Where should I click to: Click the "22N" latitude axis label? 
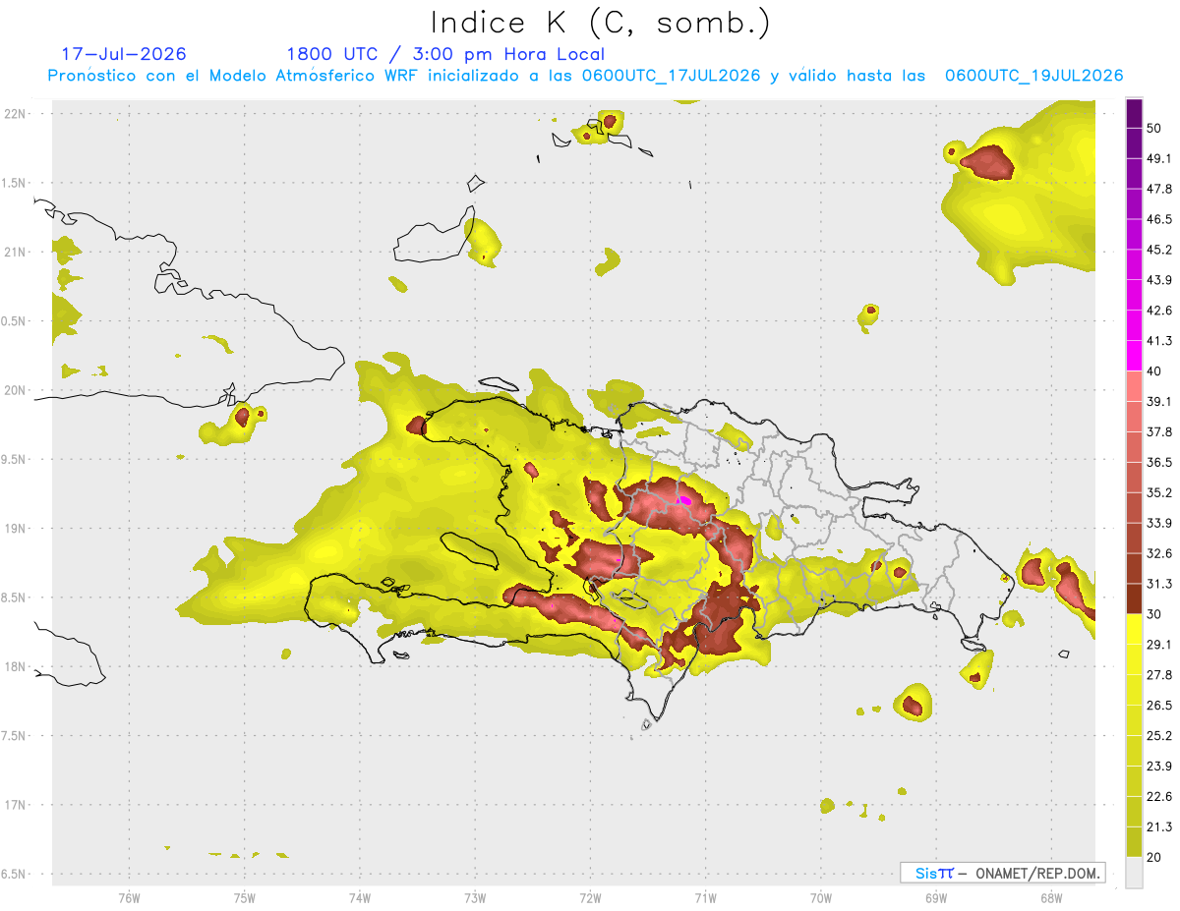coord(16,114)
